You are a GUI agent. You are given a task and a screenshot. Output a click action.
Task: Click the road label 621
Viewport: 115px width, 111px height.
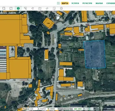65,25
